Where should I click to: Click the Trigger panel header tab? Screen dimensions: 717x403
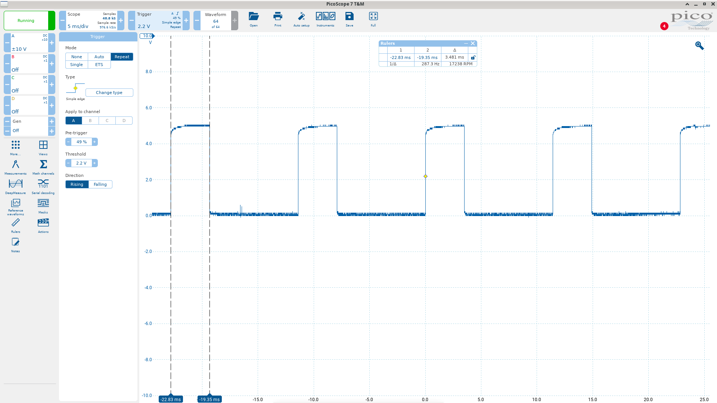click(x=98, y=37)
